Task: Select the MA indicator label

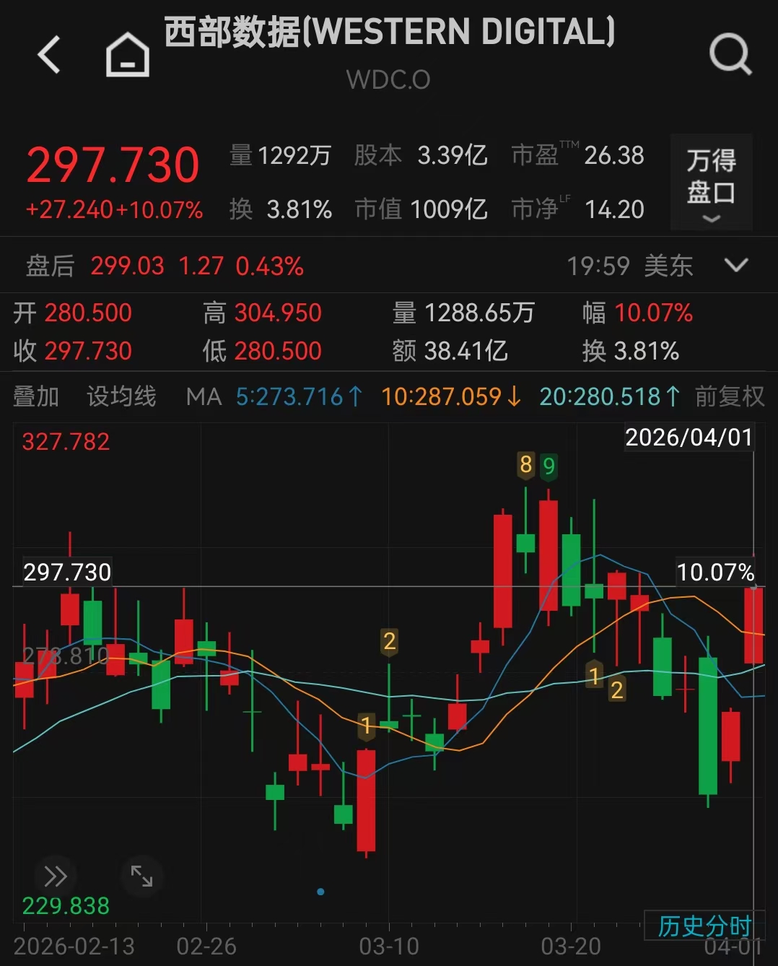Action: 204,396
